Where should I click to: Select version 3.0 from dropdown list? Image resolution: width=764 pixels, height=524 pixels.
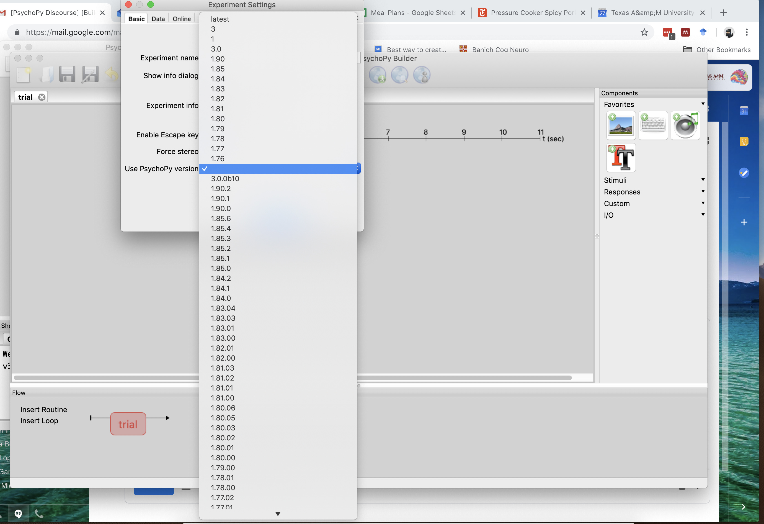point(278,49)
